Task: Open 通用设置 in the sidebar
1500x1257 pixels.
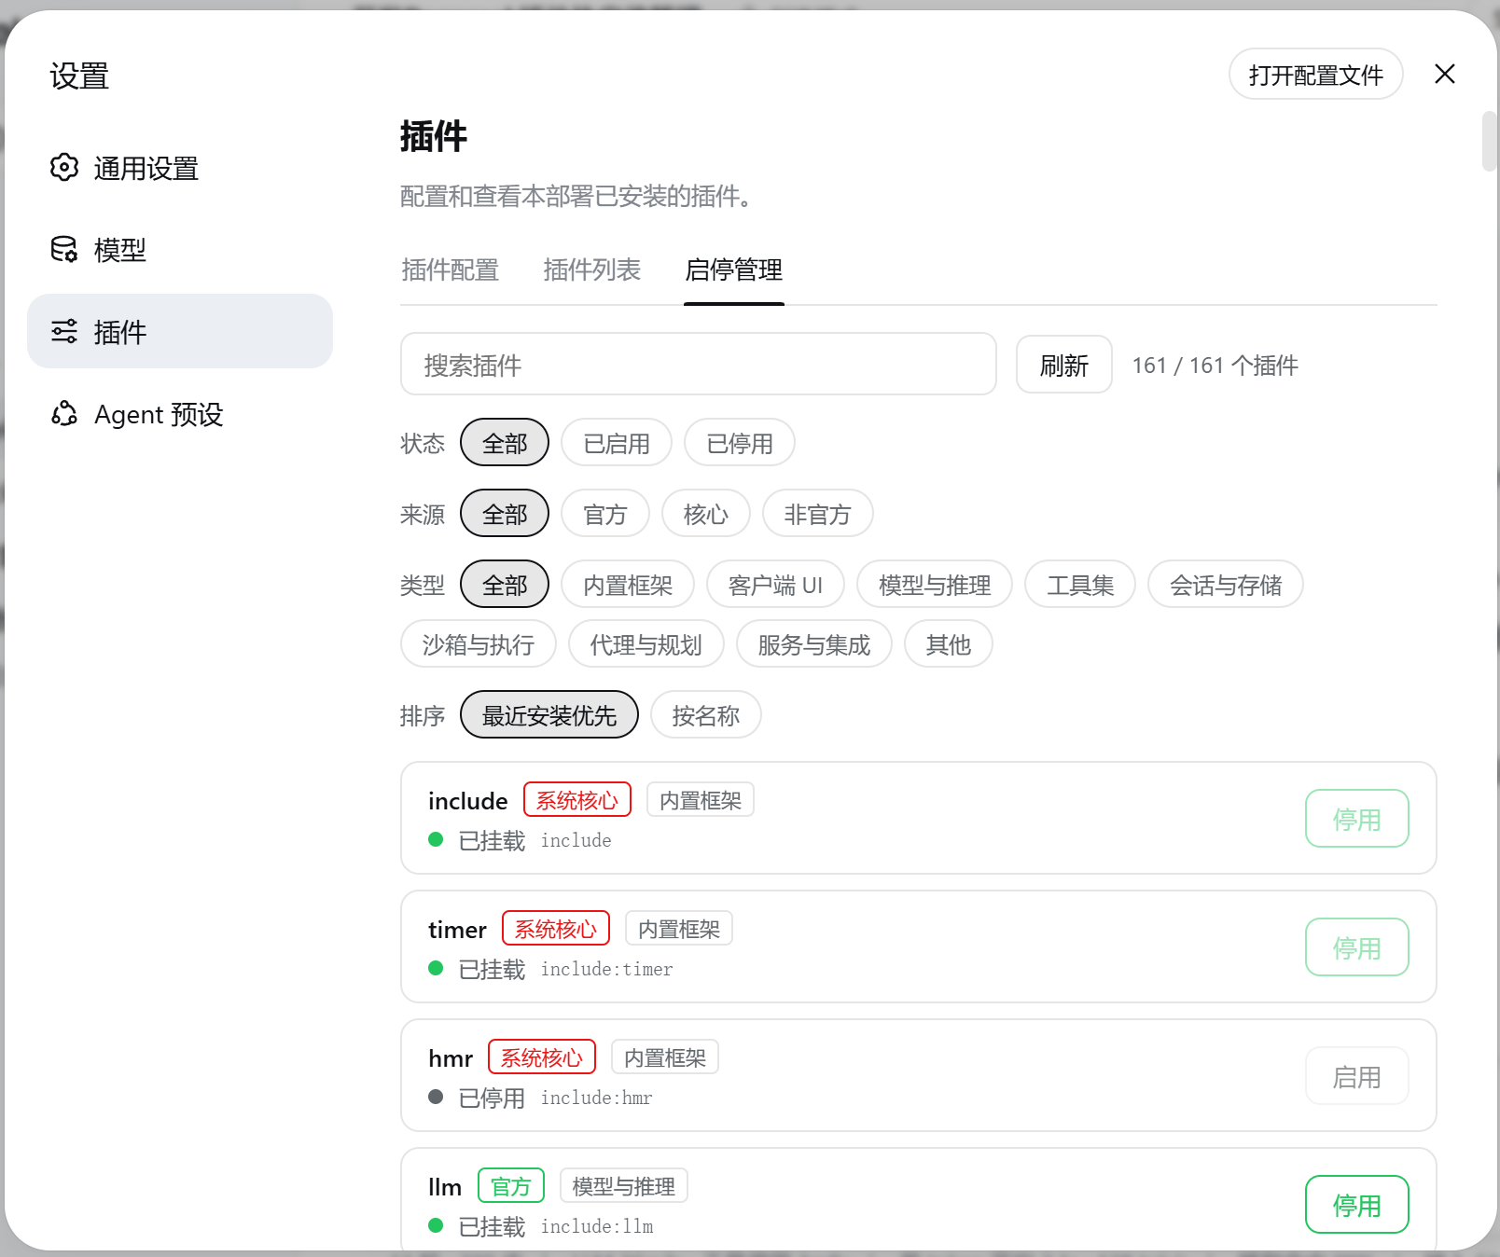Action: pyautogui.click(x=180, y=168)
